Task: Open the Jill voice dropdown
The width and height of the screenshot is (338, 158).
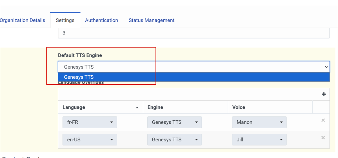Action: (x=259, y=140)
